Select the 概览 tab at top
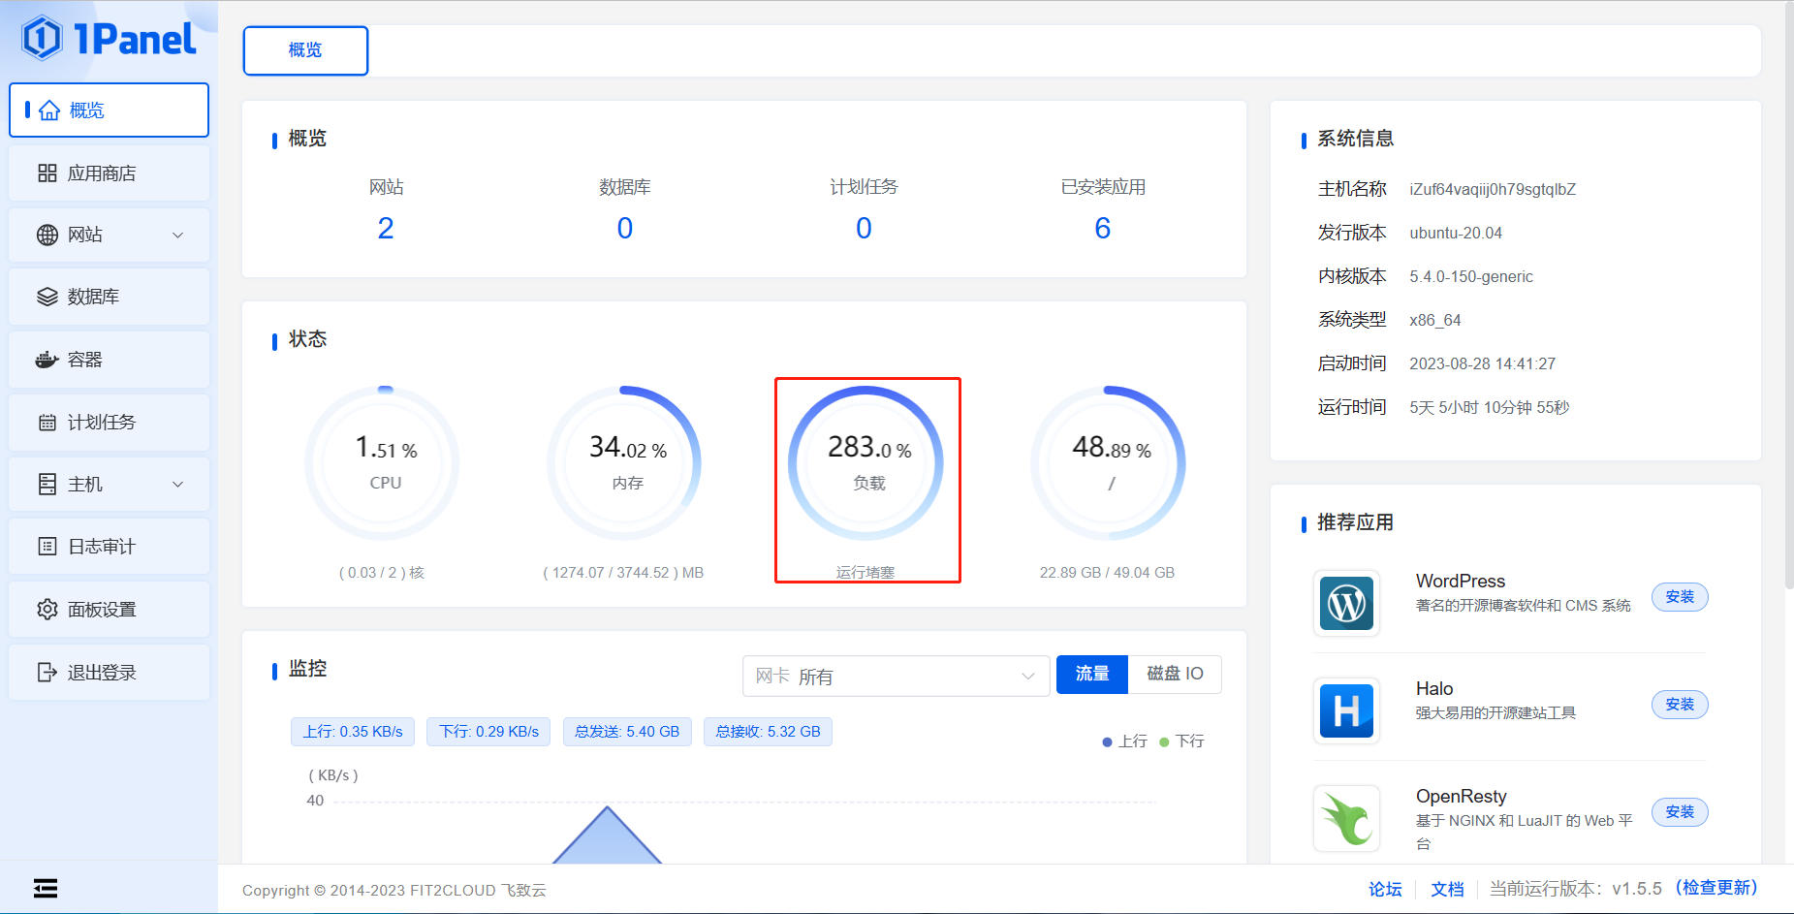1794x914 pixels. pyautogui.click(x=305, y=50)
